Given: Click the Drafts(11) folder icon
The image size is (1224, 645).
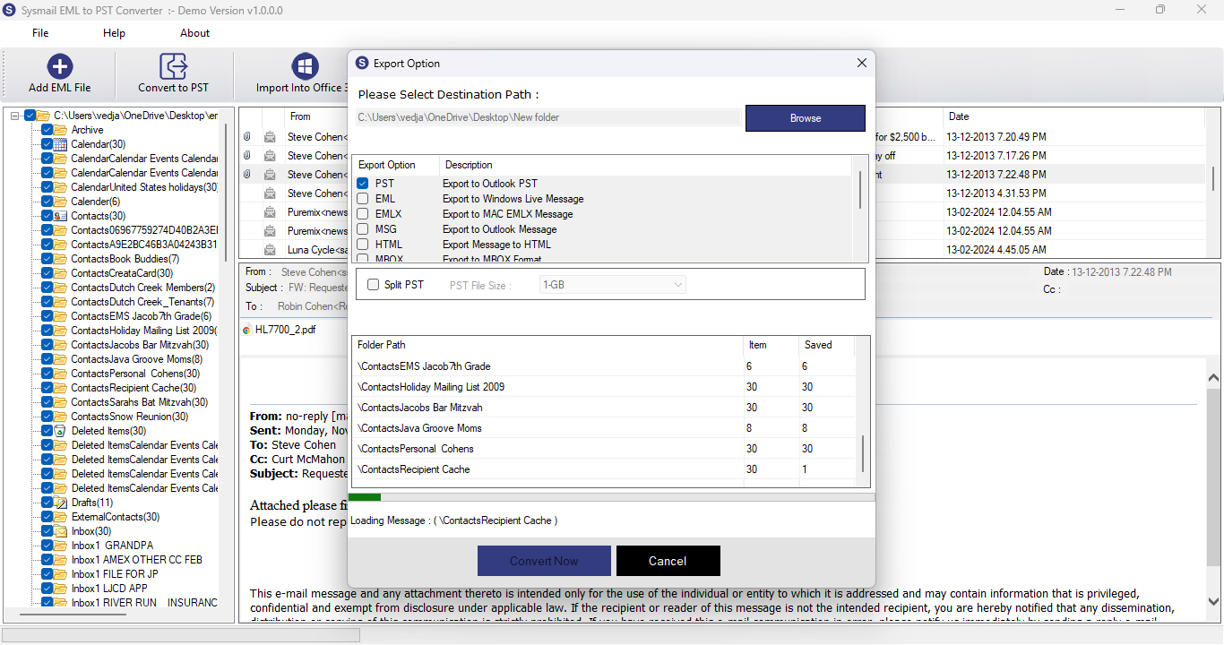Looking at the screenshot, I should coord(60,503).
